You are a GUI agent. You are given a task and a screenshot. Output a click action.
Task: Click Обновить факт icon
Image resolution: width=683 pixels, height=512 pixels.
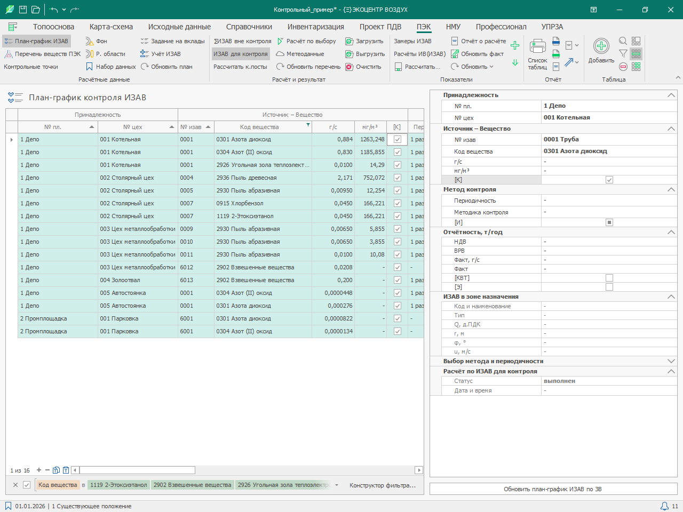tap(455, 54)
